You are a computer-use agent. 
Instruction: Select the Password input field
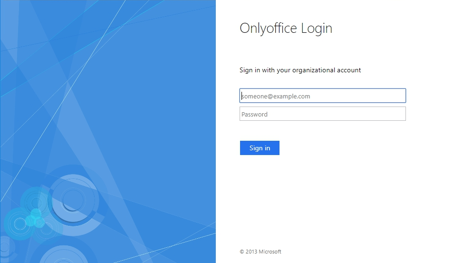coord(322,114)
